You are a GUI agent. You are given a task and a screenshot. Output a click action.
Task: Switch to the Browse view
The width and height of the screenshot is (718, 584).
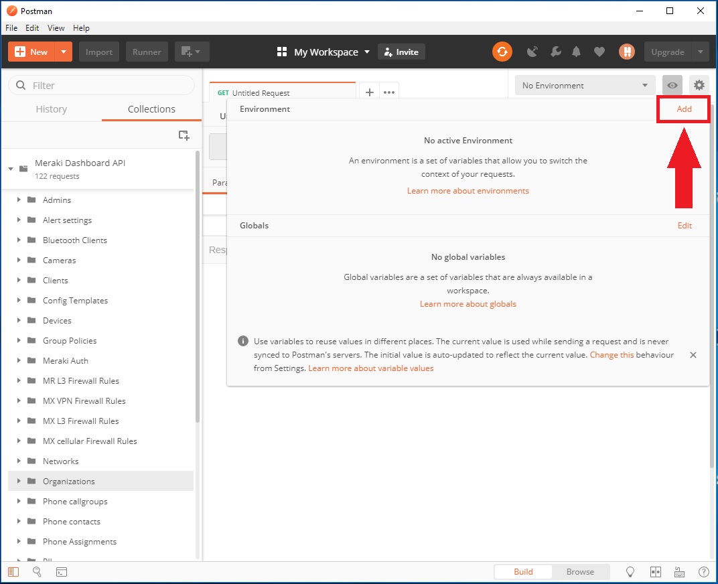pos(580,572)
